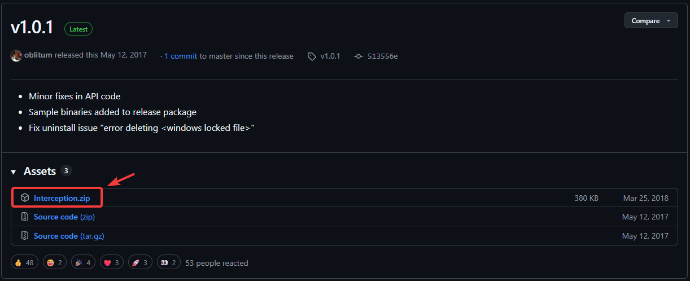Click the Source code (tar.gz) file icon
Image resolution: width=690 pixels, height=281 pixels.
(x=25, y=236)
